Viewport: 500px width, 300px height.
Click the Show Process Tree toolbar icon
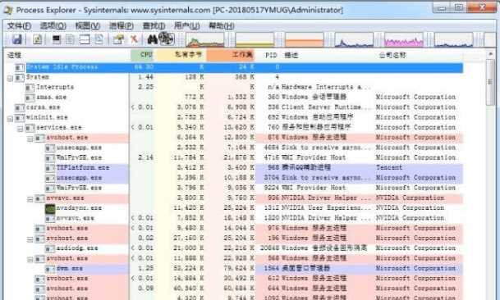tap(70, 39)
